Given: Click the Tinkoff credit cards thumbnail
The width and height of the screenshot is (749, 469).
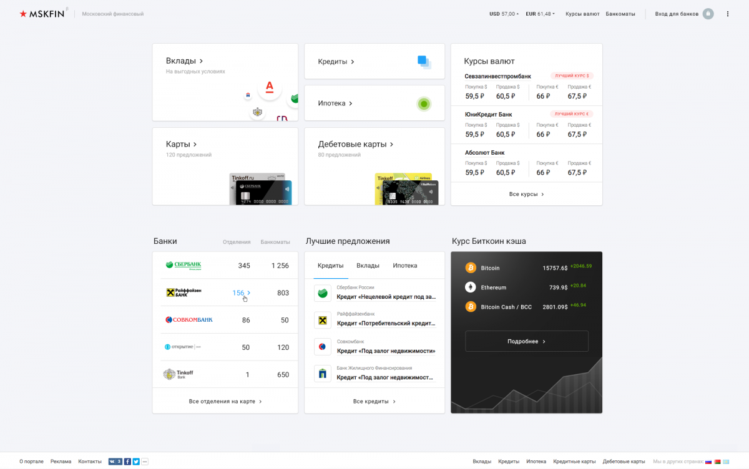Looking at the screenshot, I should (x=260, y=189).
